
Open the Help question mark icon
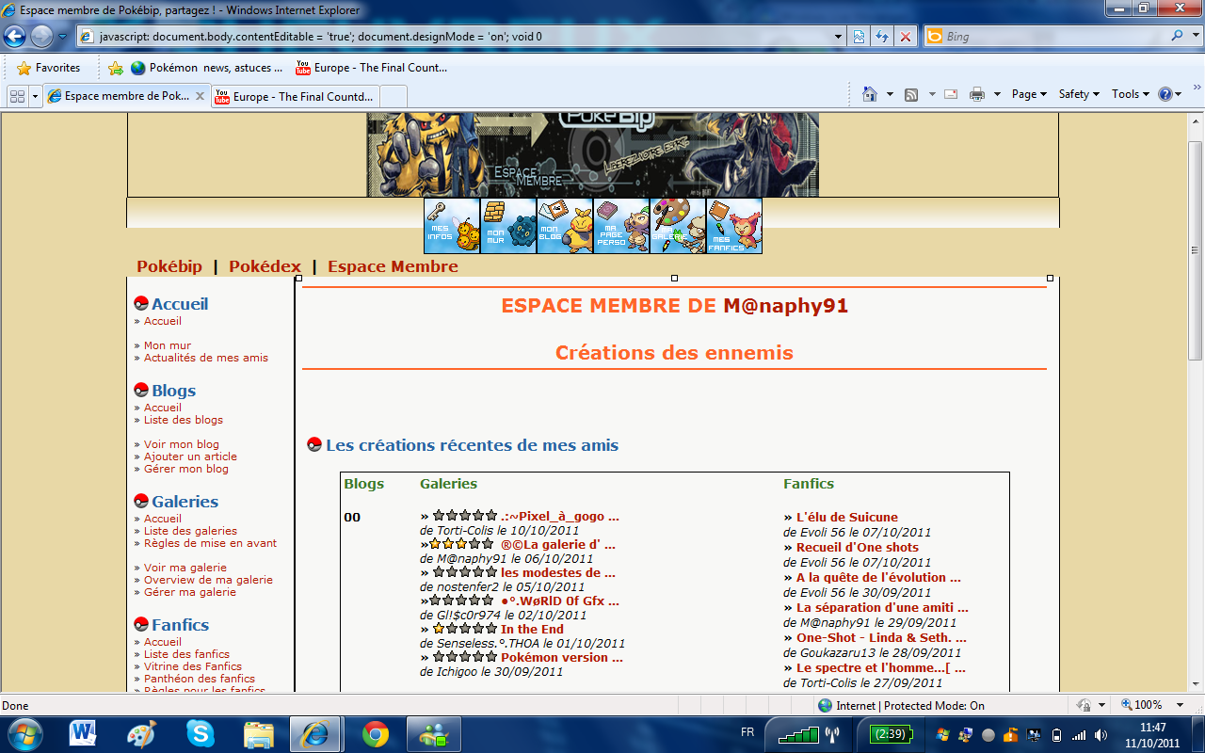[x=1165, y=94]
